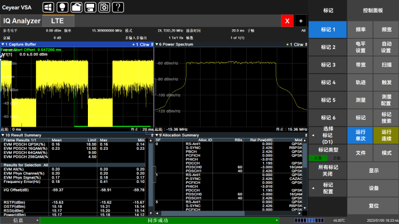
Task: Select 标记 2 marker
Action: (328, 47)
